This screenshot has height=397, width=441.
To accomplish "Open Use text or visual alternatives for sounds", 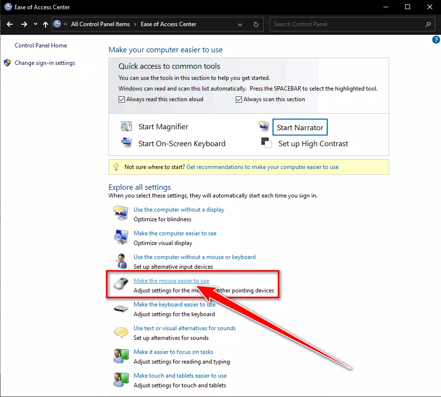I will pyautogui.click(x=184, y=328).
